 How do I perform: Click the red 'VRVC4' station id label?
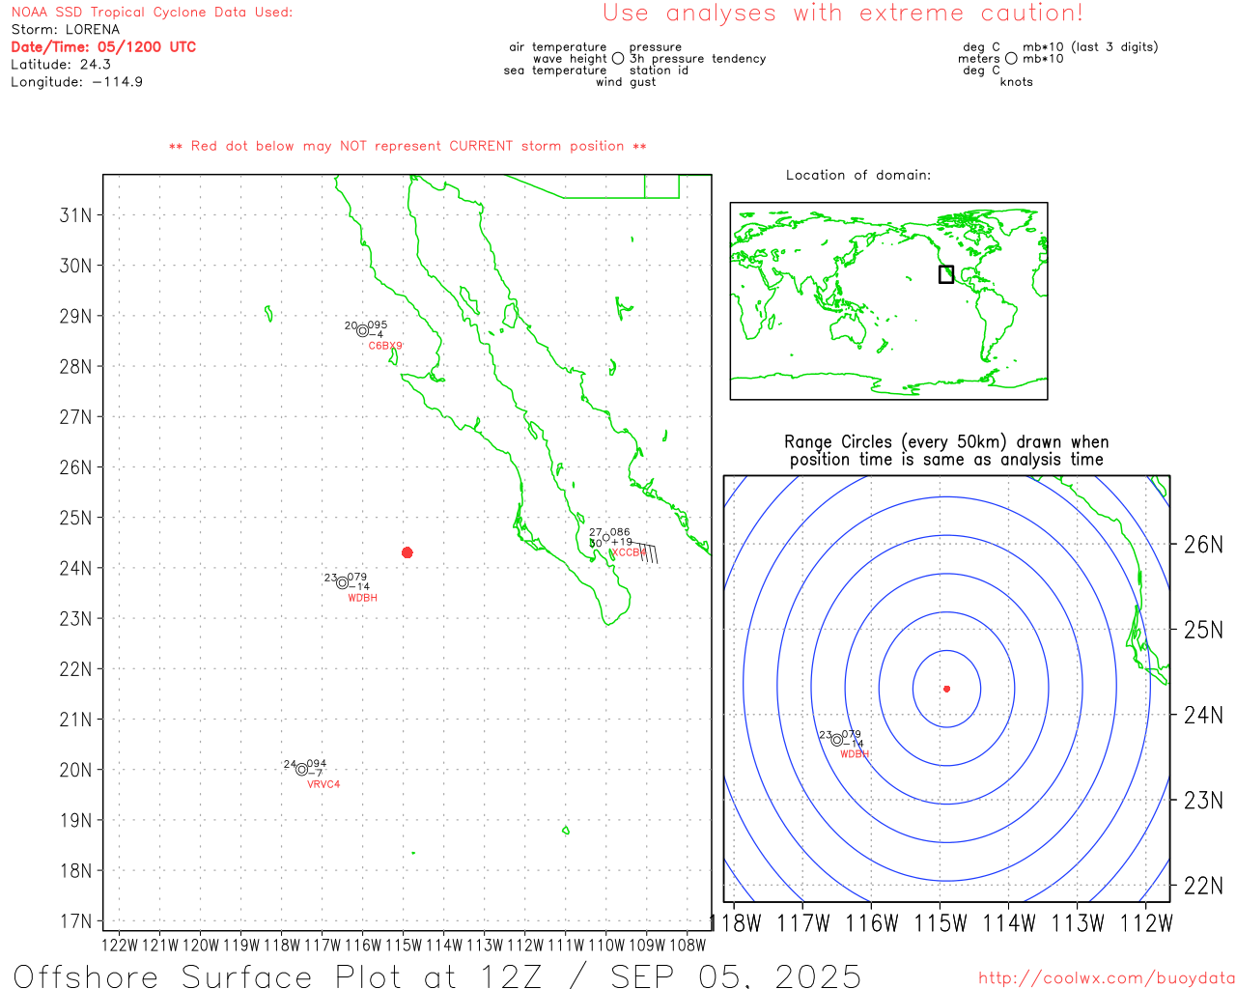[x=323, y=784]
